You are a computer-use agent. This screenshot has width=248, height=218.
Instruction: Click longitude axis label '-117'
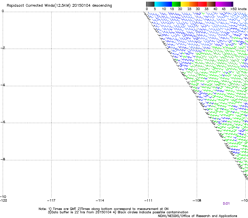pyautogui.click(x=51, y=201)
